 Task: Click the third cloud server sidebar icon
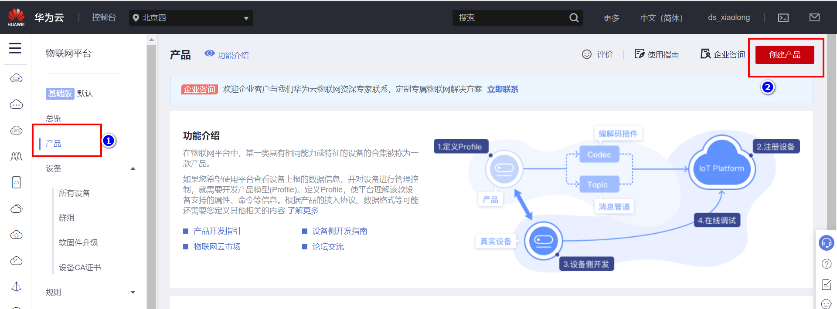tap(16, 130)
